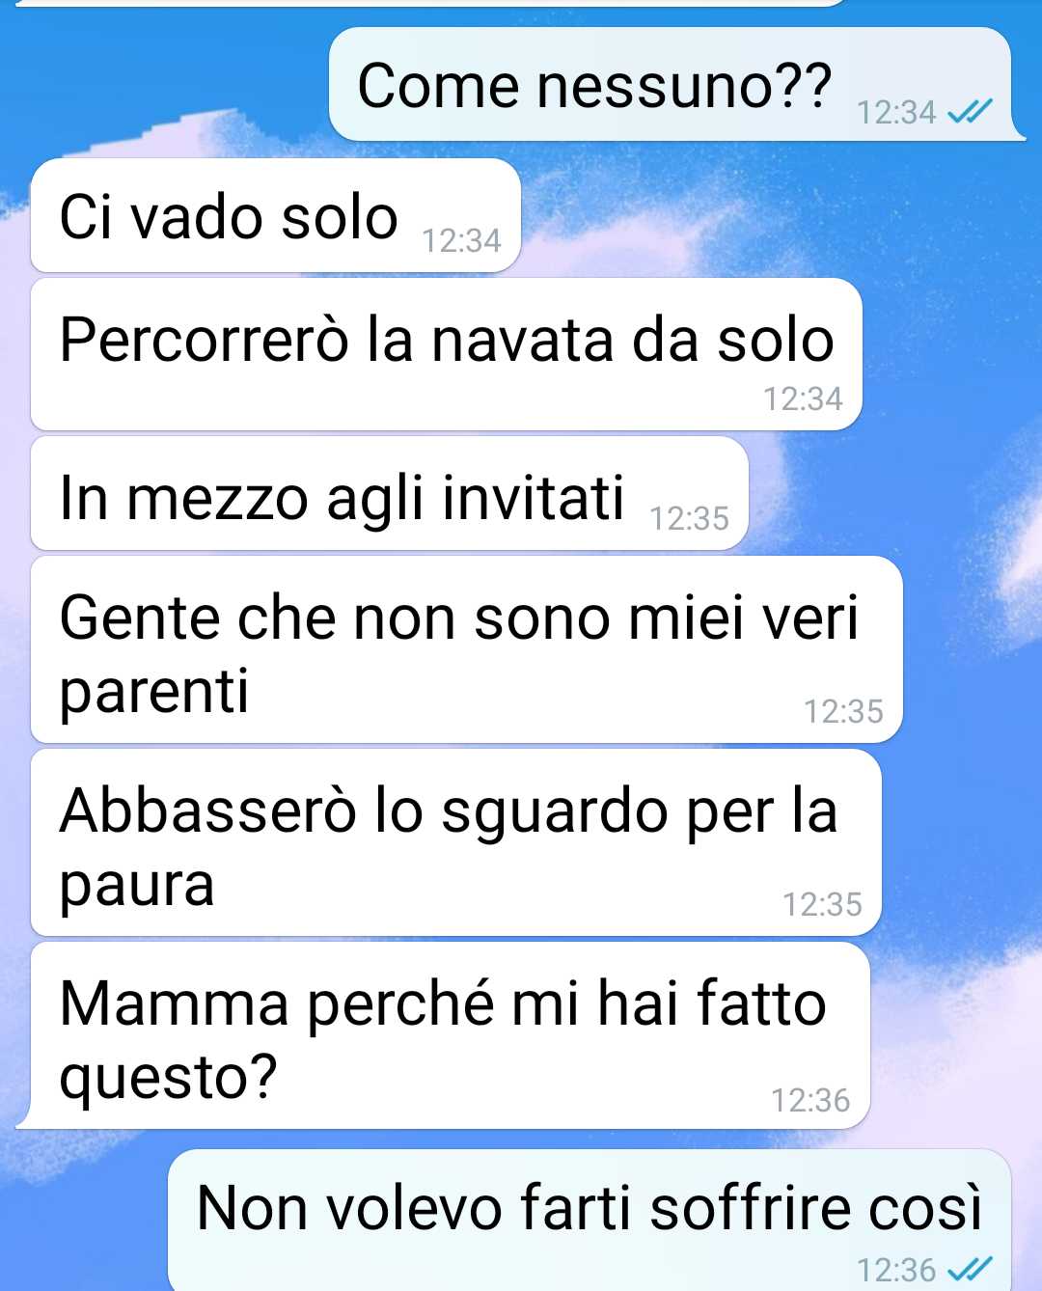The image size is (1042, 1291).
Task: Select the 'Abbasserò lo sguardo per la paura' message
Action: tap(456, 842)
